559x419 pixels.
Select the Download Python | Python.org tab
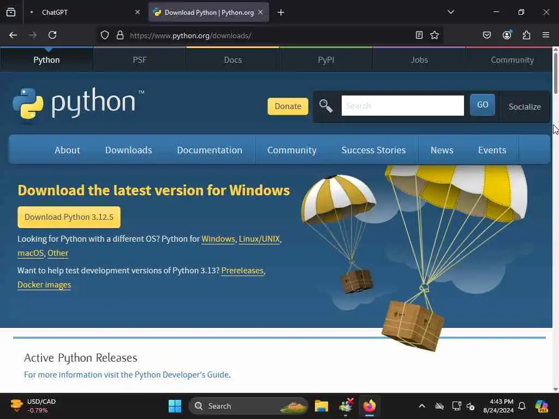click(209, 12)
